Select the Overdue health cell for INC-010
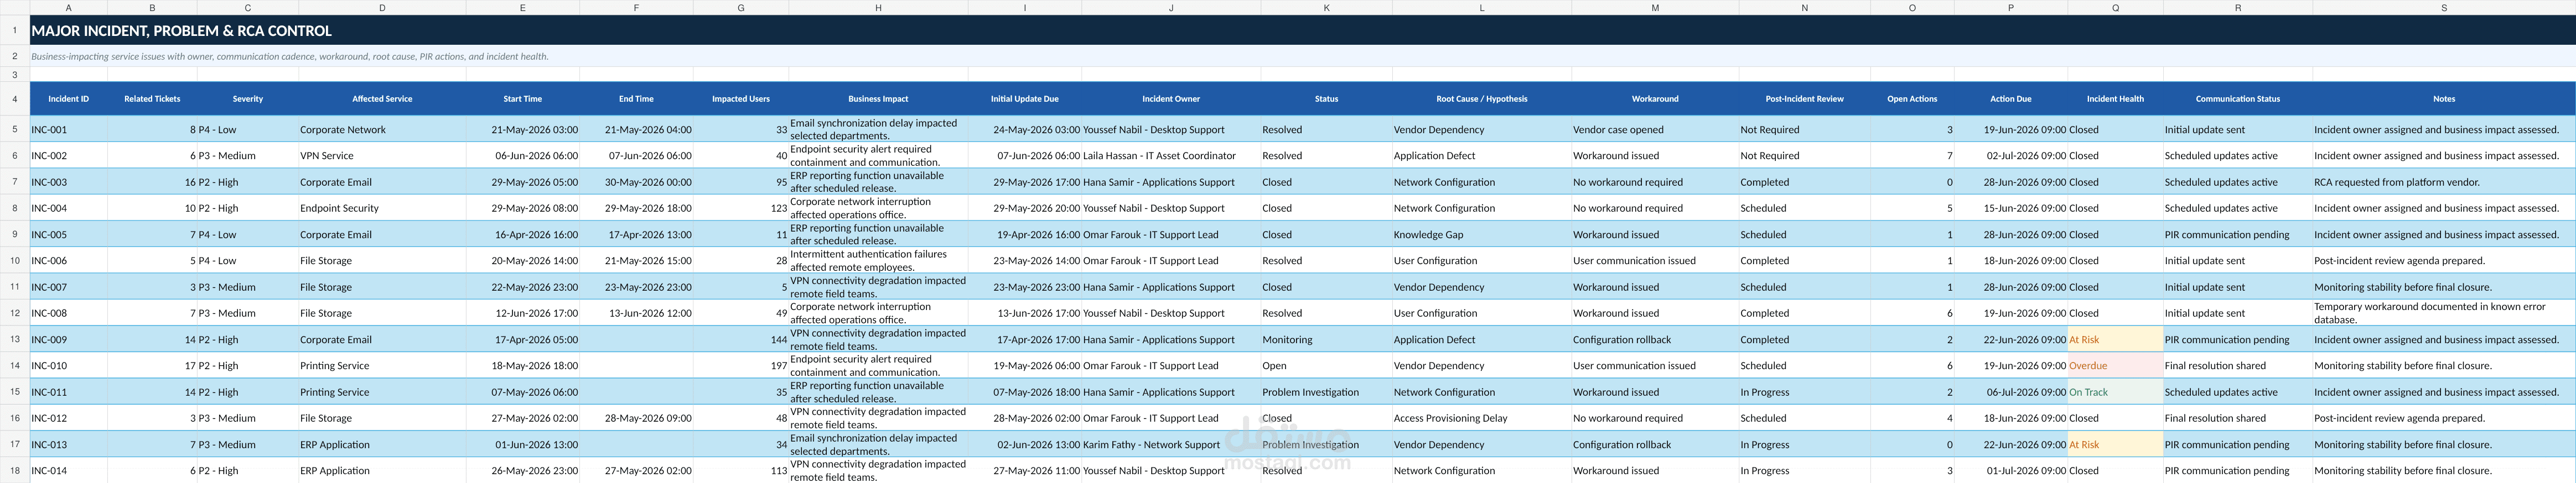Screen dimensions: 2576x483 tap(2115, 366)
